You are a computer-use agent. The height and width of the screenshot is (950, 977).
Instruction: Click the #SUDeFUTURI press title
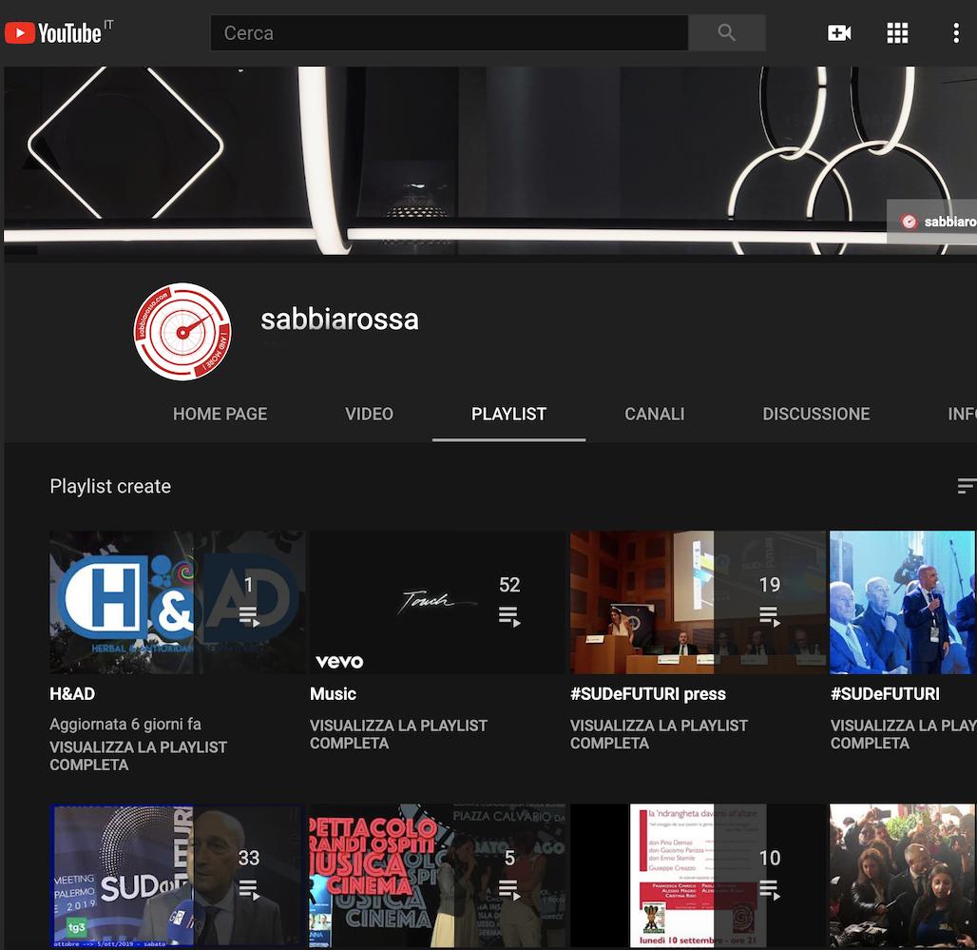648,694
